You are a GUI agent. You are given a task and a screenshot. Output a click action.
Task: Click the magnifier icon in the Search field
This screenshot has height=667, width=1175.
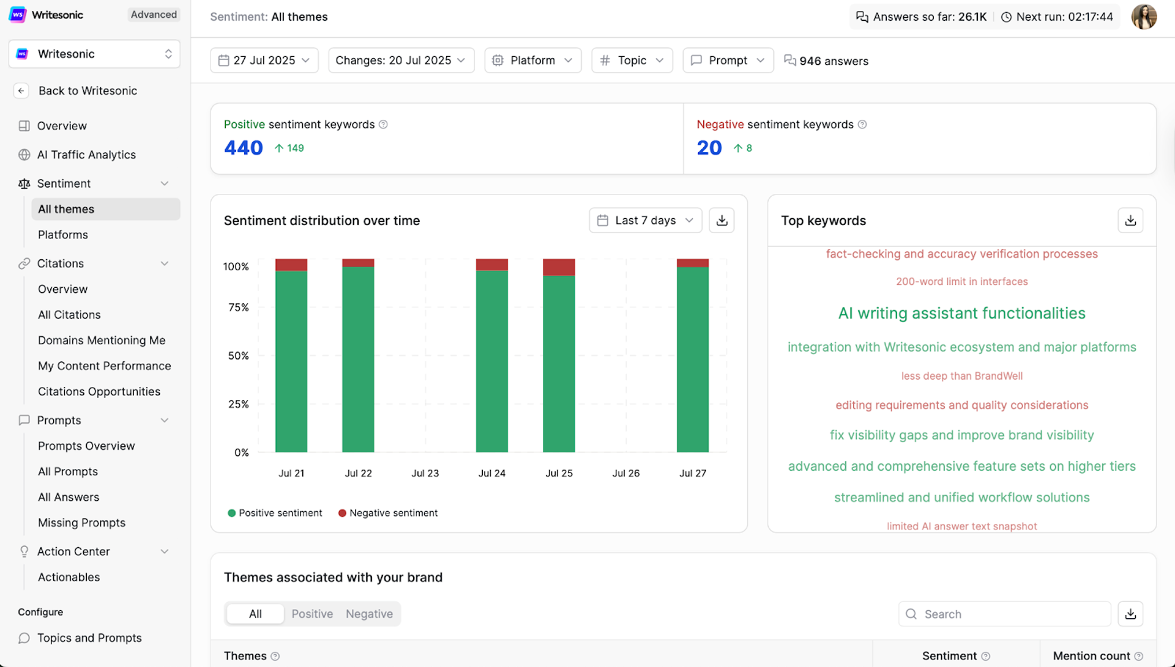click(911, 614)
